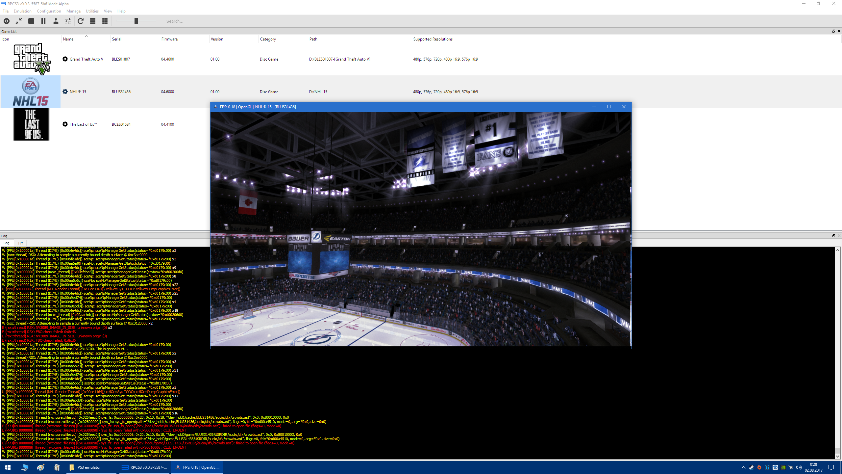Image resolution: width=842 pixels, height=474 pixels.
Task: Open configuration sliders toolbar icon
Action: click(68, 21)
